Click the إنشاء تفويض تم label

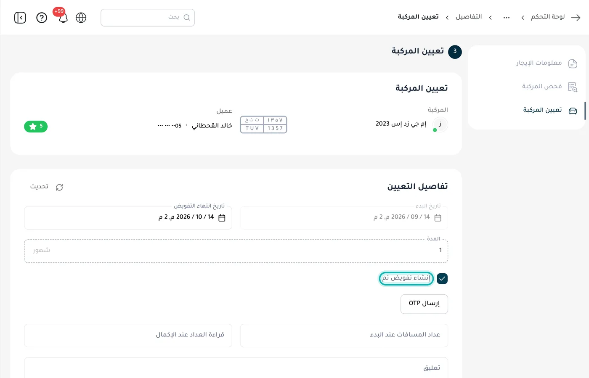(406, 278)
